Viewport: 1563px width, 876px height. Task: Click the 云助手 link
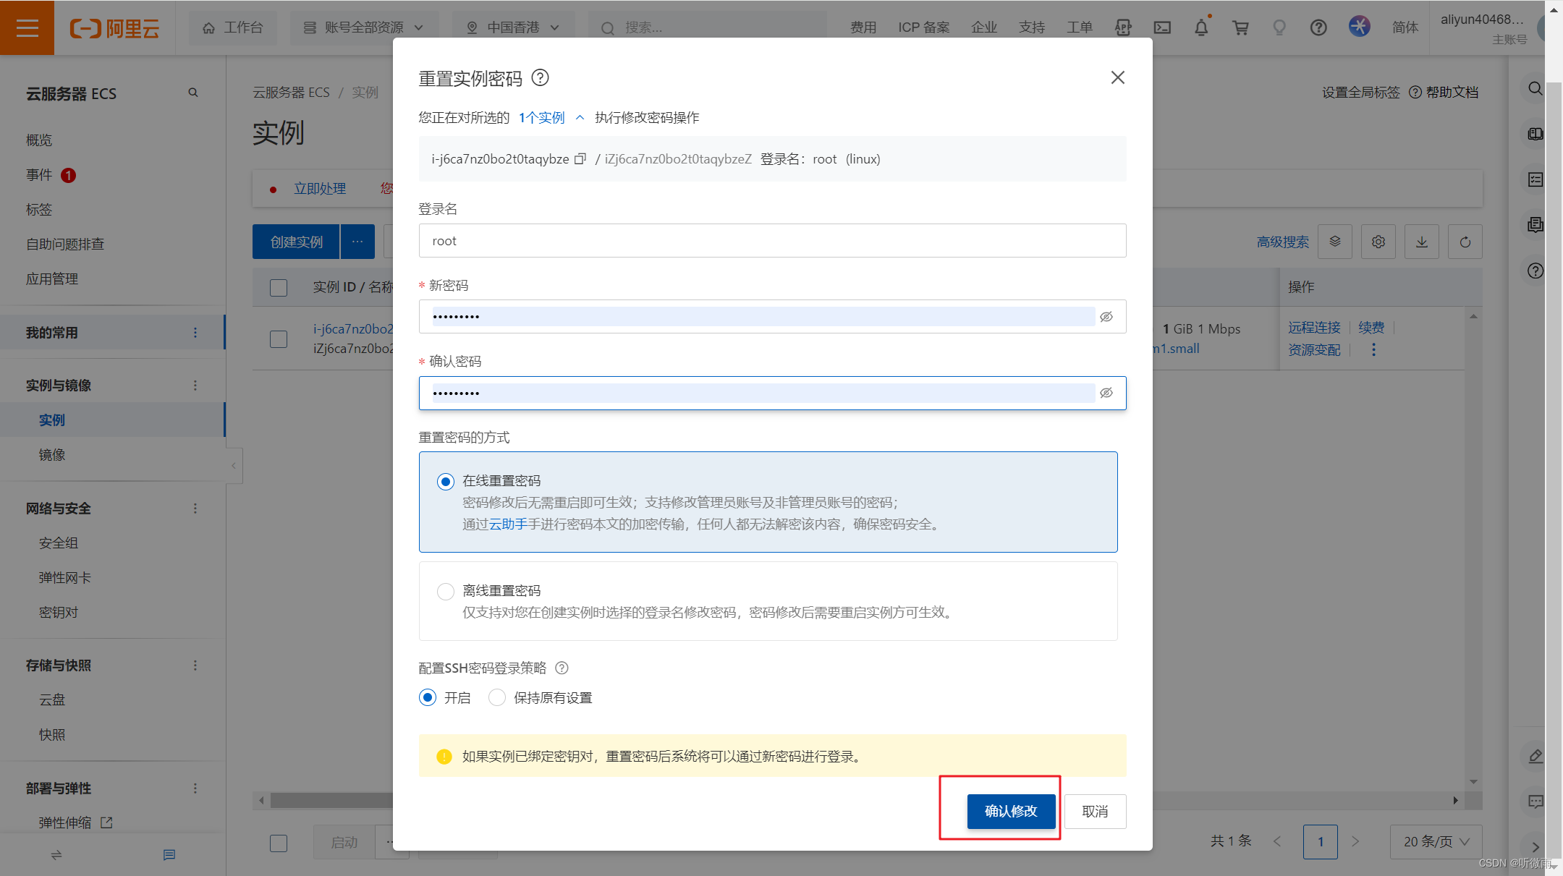pyautogui.click(x=508, y=524)
